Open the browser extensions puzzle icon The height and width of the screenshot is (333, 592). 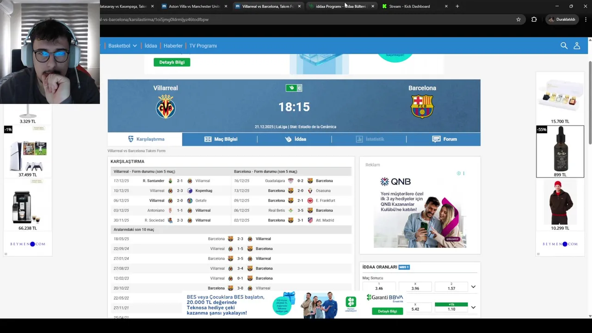[534, 19]
